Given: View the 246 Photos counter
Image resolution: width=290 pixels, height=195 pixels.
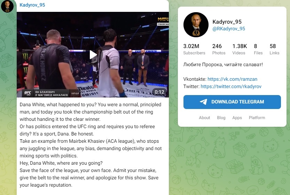Looking at the screenshot, I should (219, 49).
